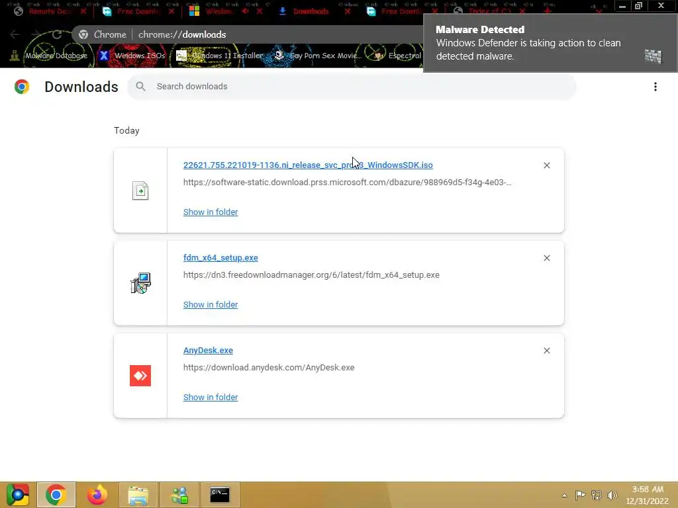Expand the hidden tray icons arrow
This screenshot has height=508, width=678.
coord(564,495)
